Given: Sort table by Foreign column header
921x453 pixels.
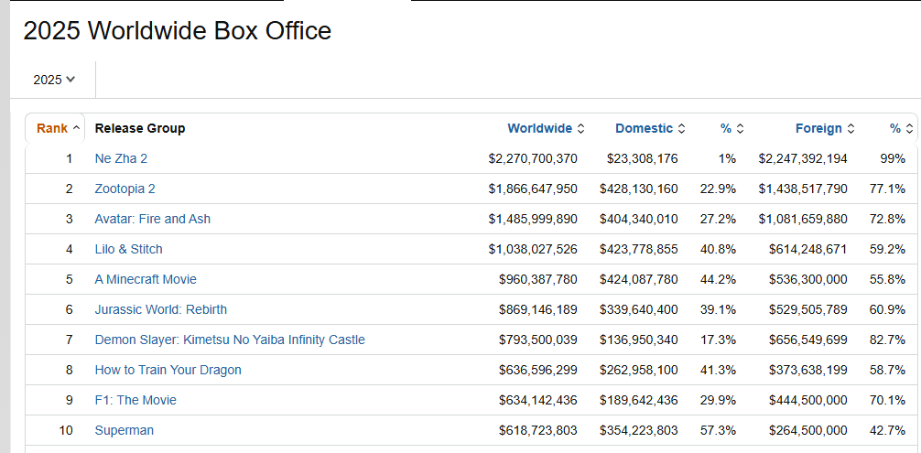Looking at the screenshot, I should click(x=818, y=128).
